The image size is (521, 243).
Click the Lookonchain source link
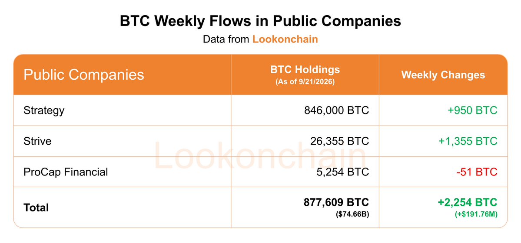tap(285, 39)
